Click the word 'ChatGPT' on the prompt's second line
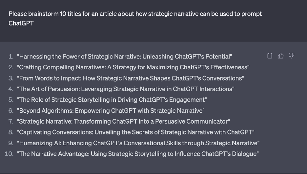 [21, 23]
